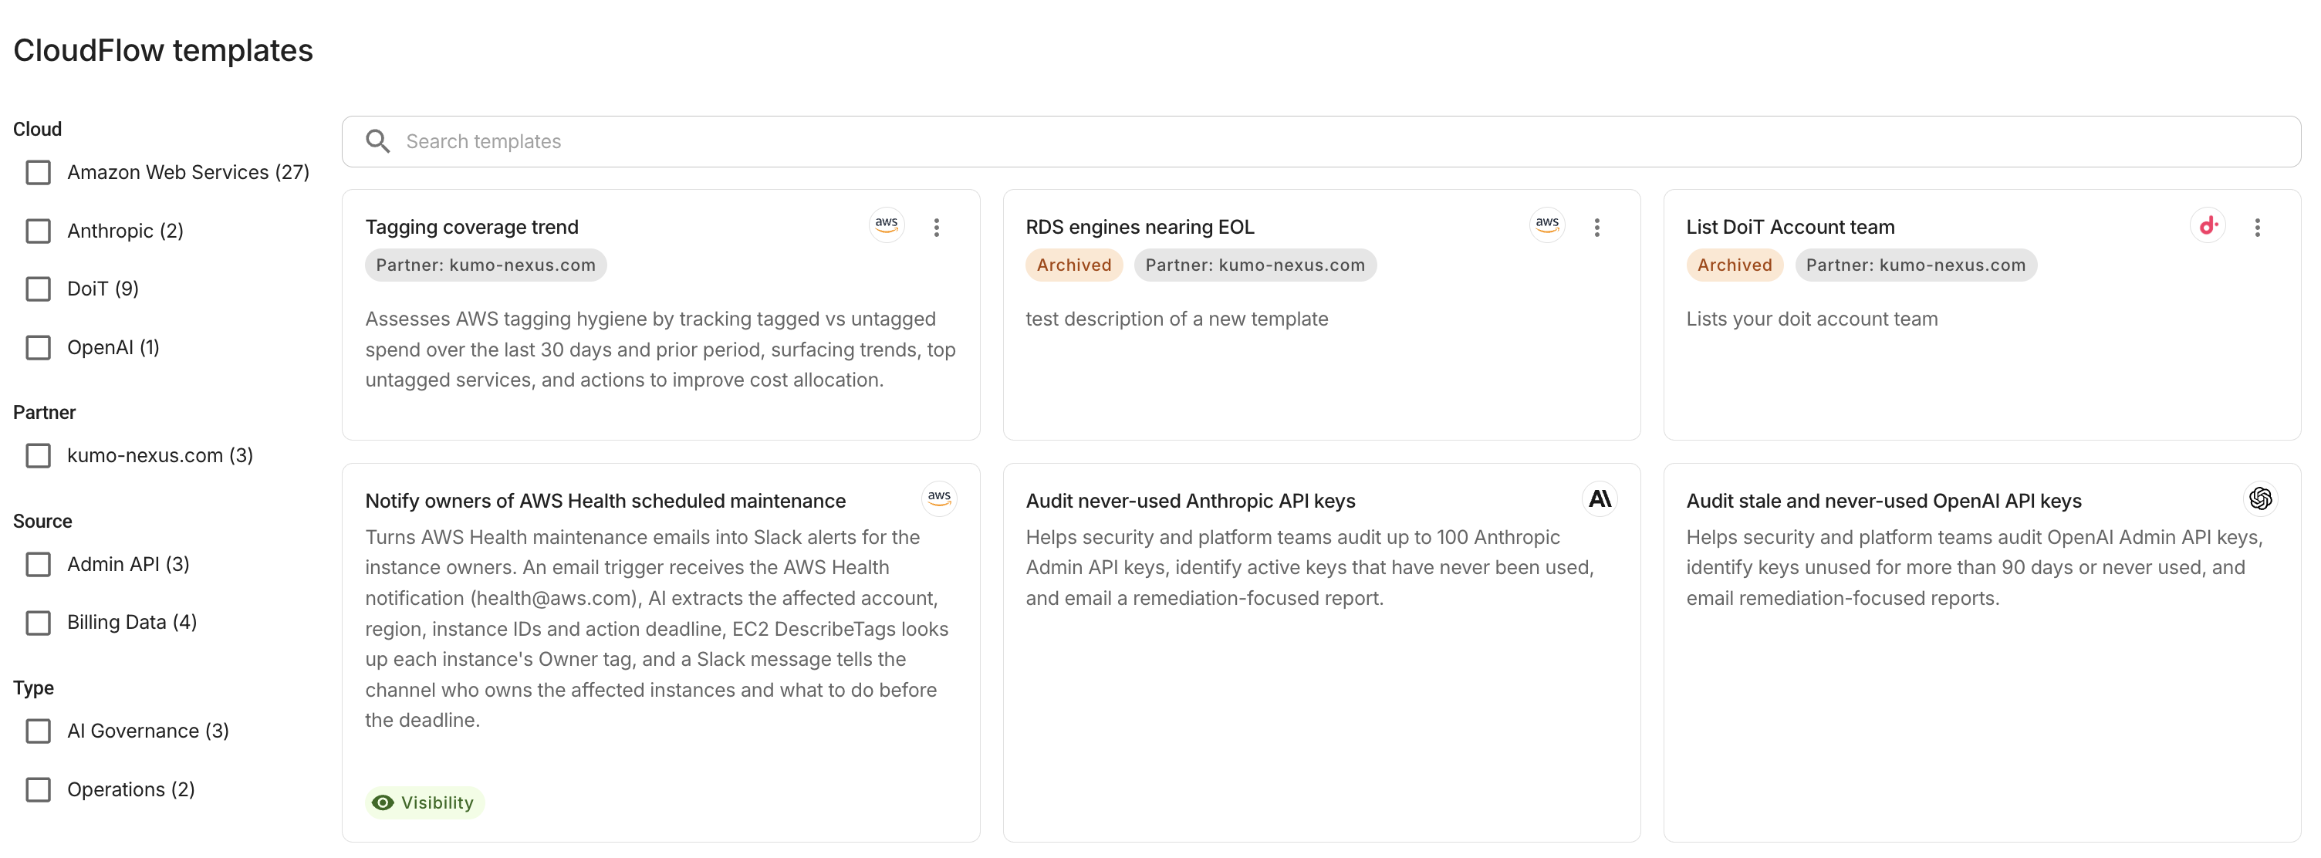Screen dimensions: 2321x858
Task: Toggle the Billing Data (4) source filter
Action: pyautogui.click(x=38, y=622)
